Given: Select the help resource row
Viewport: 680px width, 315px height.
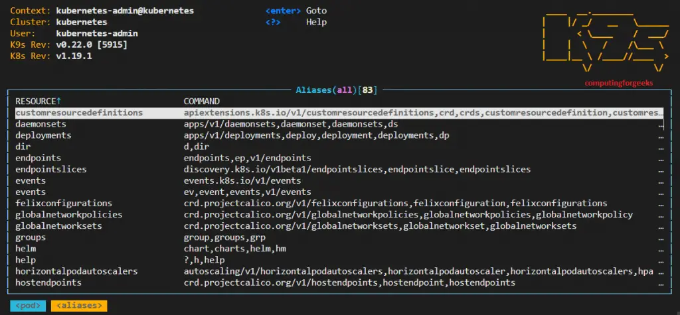Looking at the screenshot, I should click(x=339, y=260).
